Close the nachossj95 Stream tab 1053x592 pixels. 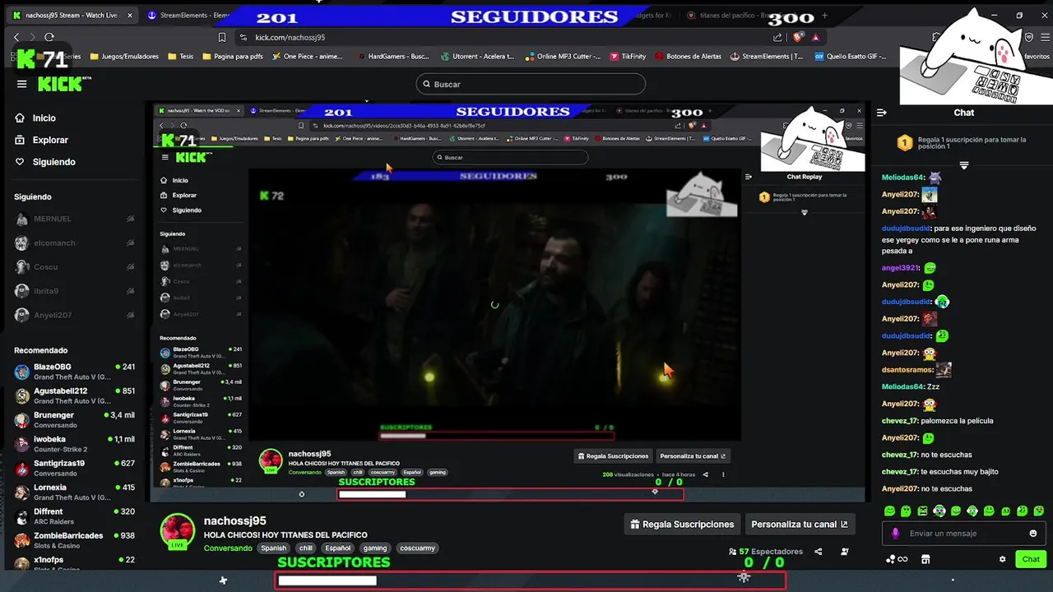point(130,16)
